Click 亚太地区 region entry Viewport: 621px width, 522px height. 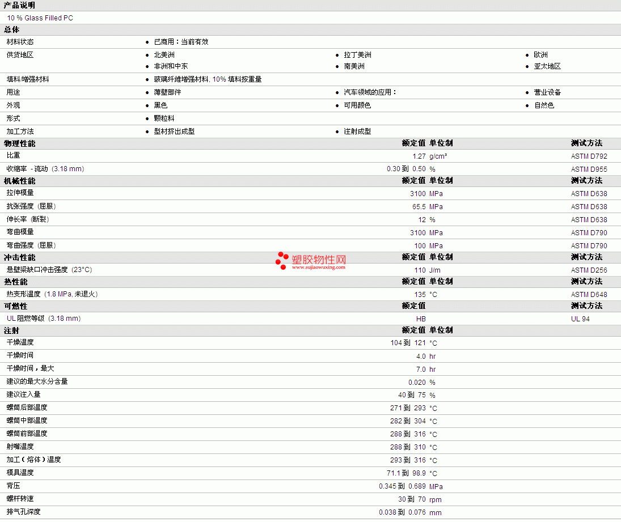547,66
